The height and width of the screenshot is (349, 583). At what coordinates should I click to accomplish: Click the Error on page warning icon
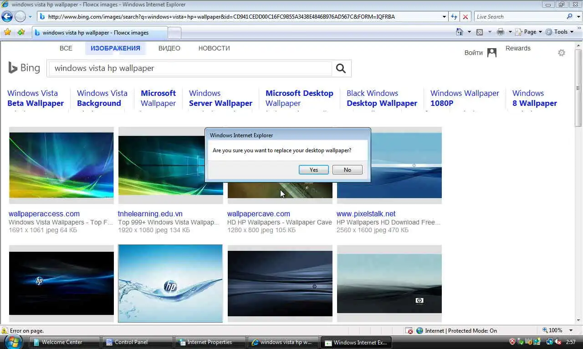click(x=5, y=331)
